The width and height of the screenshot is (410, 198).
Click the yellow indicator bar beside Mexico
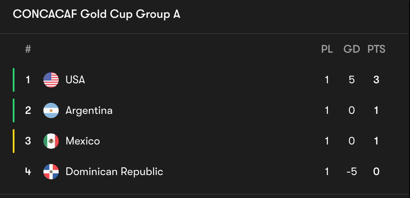point(14,141)
